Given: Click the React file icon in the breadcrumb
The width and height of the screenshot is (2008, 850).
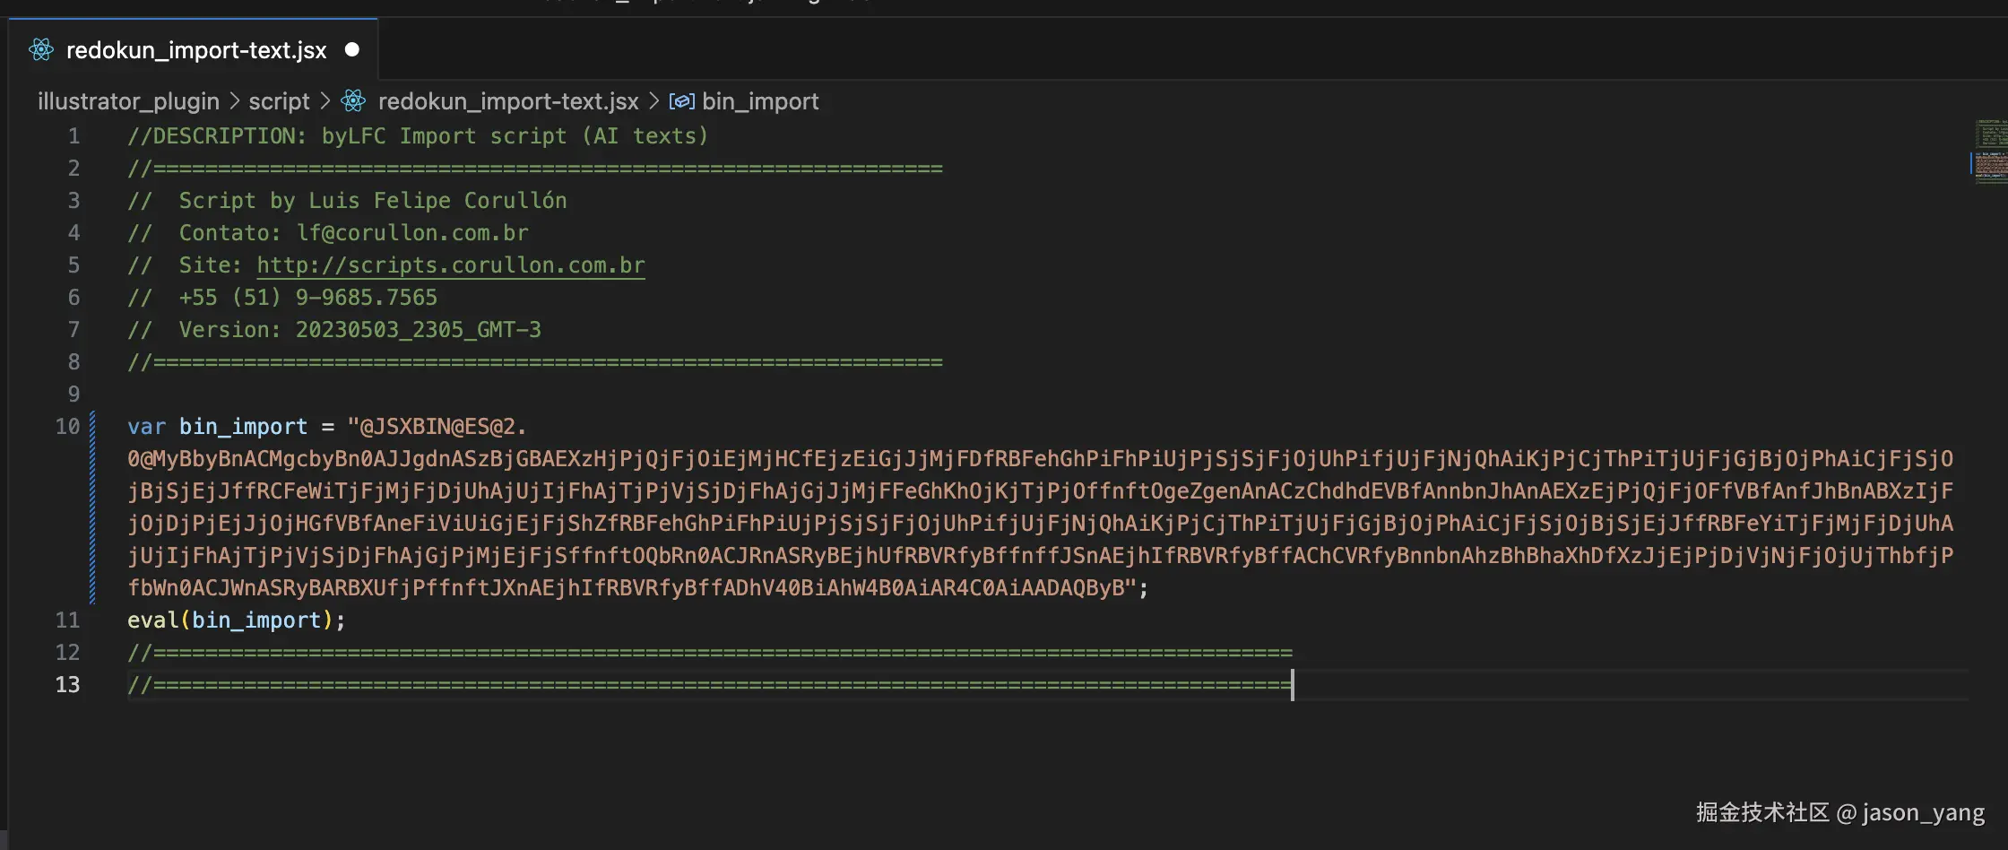Looking at the screenshot, I should point(354,101).
